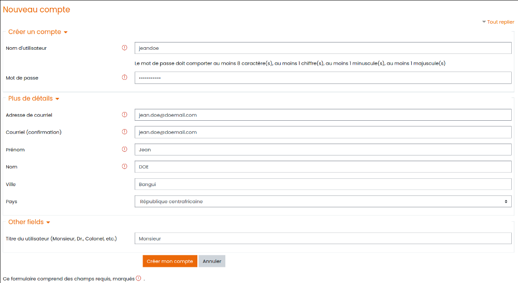Collapse the Créer un compte section
The height and width of the screenshot is (283, 518).
click(38, 32)
